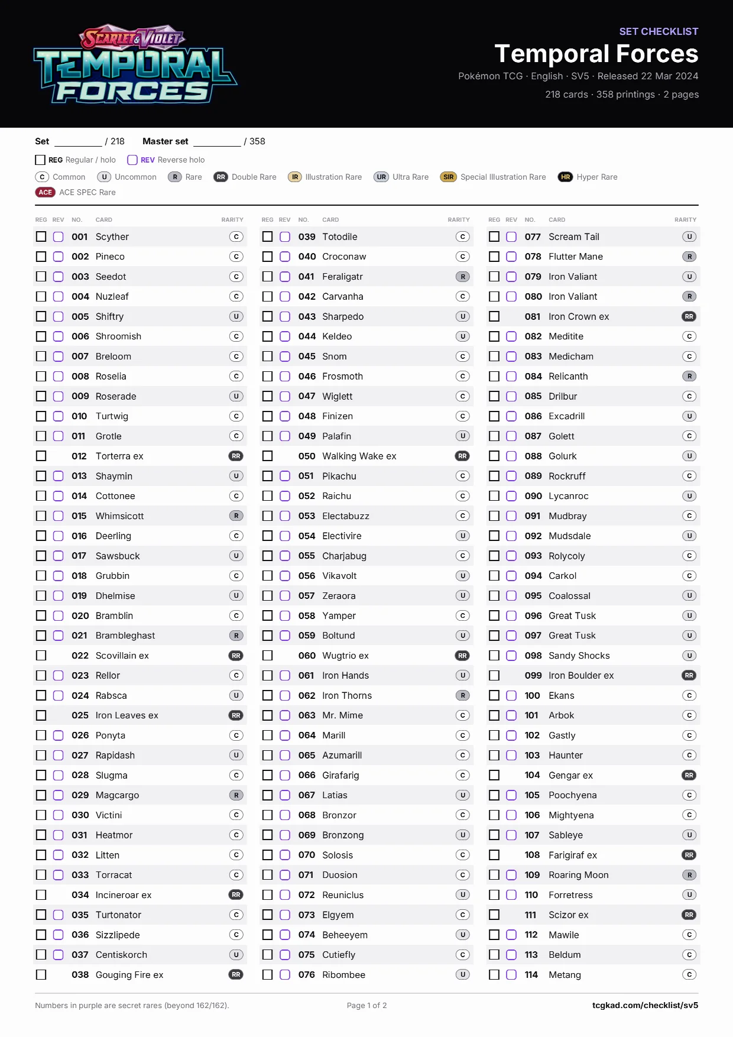Check the REV box for 078 Flutter Mane
The width and height of the screenshot is (733, 1037).
click(511, 257)
